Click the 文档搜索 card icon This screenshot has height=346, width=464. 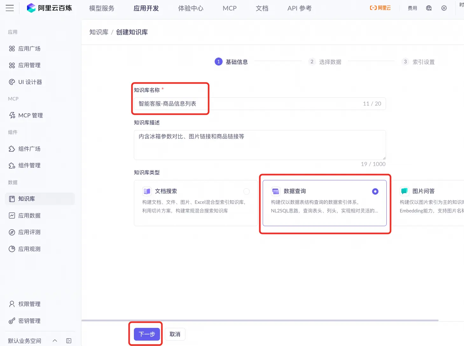(x=147, y=191)
